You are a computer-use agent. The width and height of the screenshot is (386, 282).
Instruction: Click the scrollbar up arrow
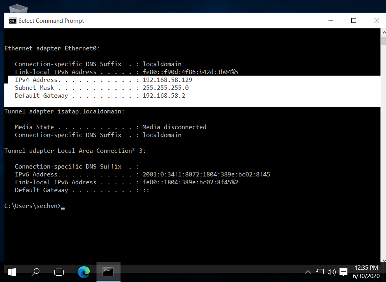click(384, 32)
